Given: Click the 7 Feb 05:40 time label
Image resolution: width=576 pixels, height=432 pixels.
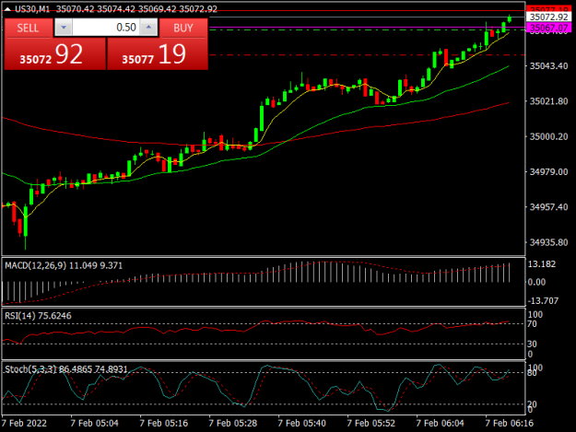Looking at the screenshot, I should [x=302, y=423].
